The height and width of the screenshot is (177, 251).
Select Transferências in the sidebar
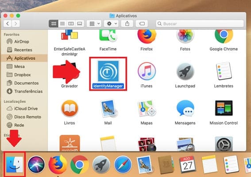(24, 91)
